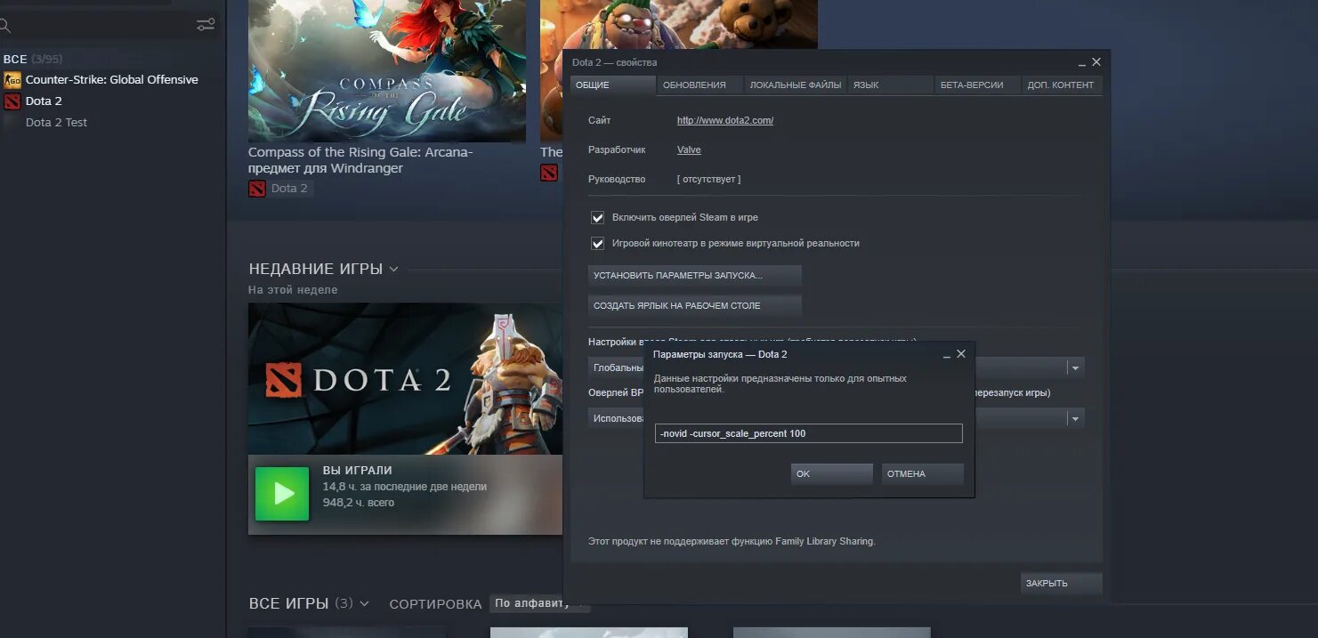Open the sort by alphabet dropdown
1318x638 pixels.
[539, 603]
